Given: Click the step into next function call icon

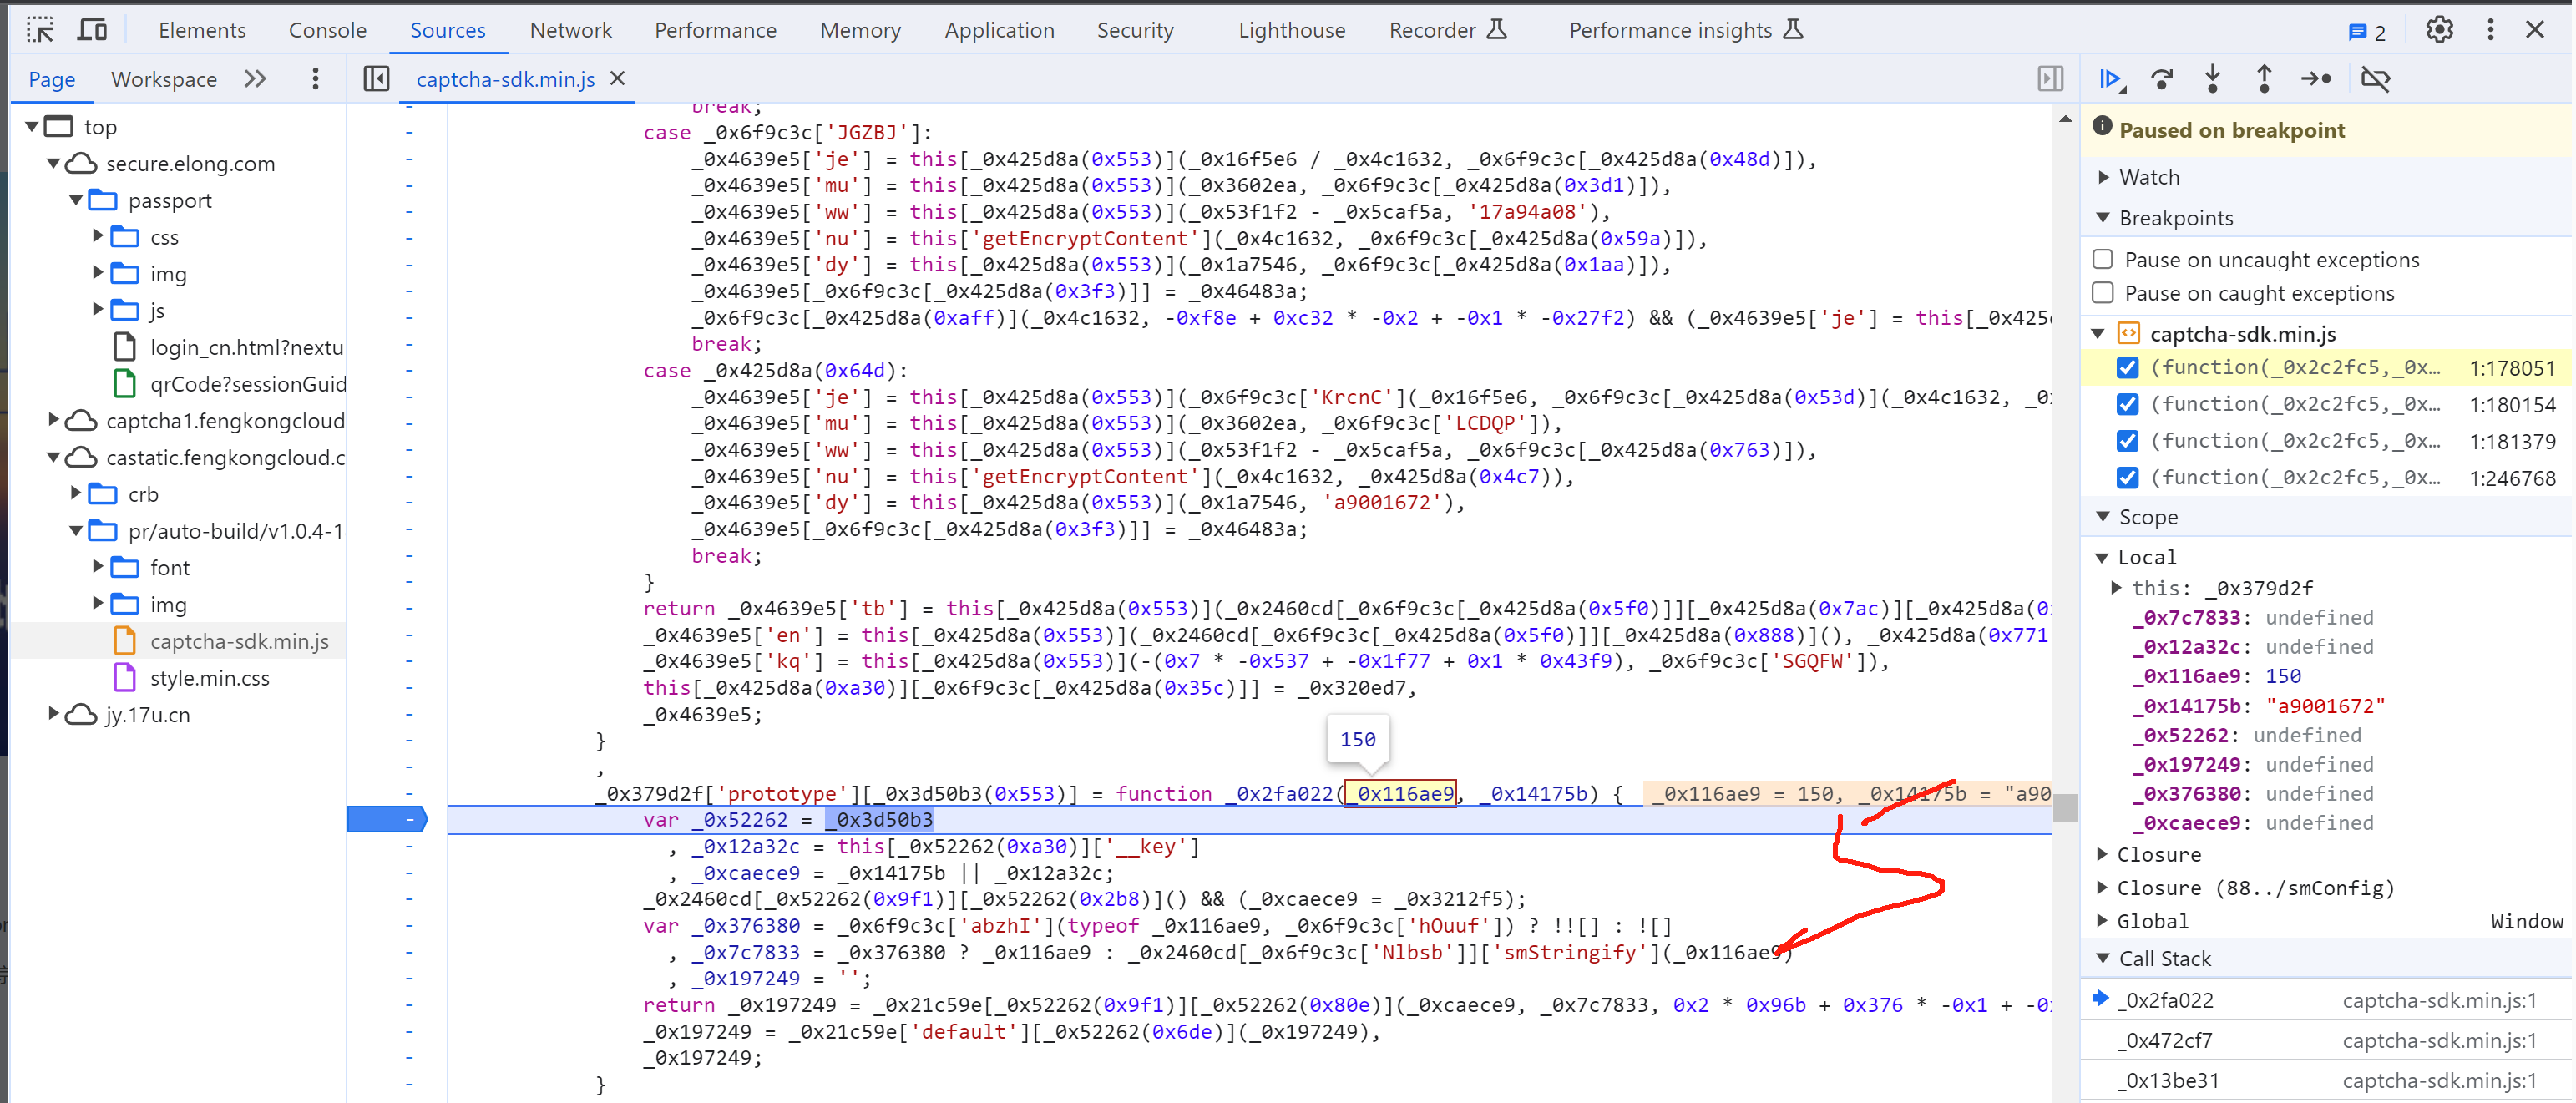Looking at the screenshot, I should coord(2214,78).
